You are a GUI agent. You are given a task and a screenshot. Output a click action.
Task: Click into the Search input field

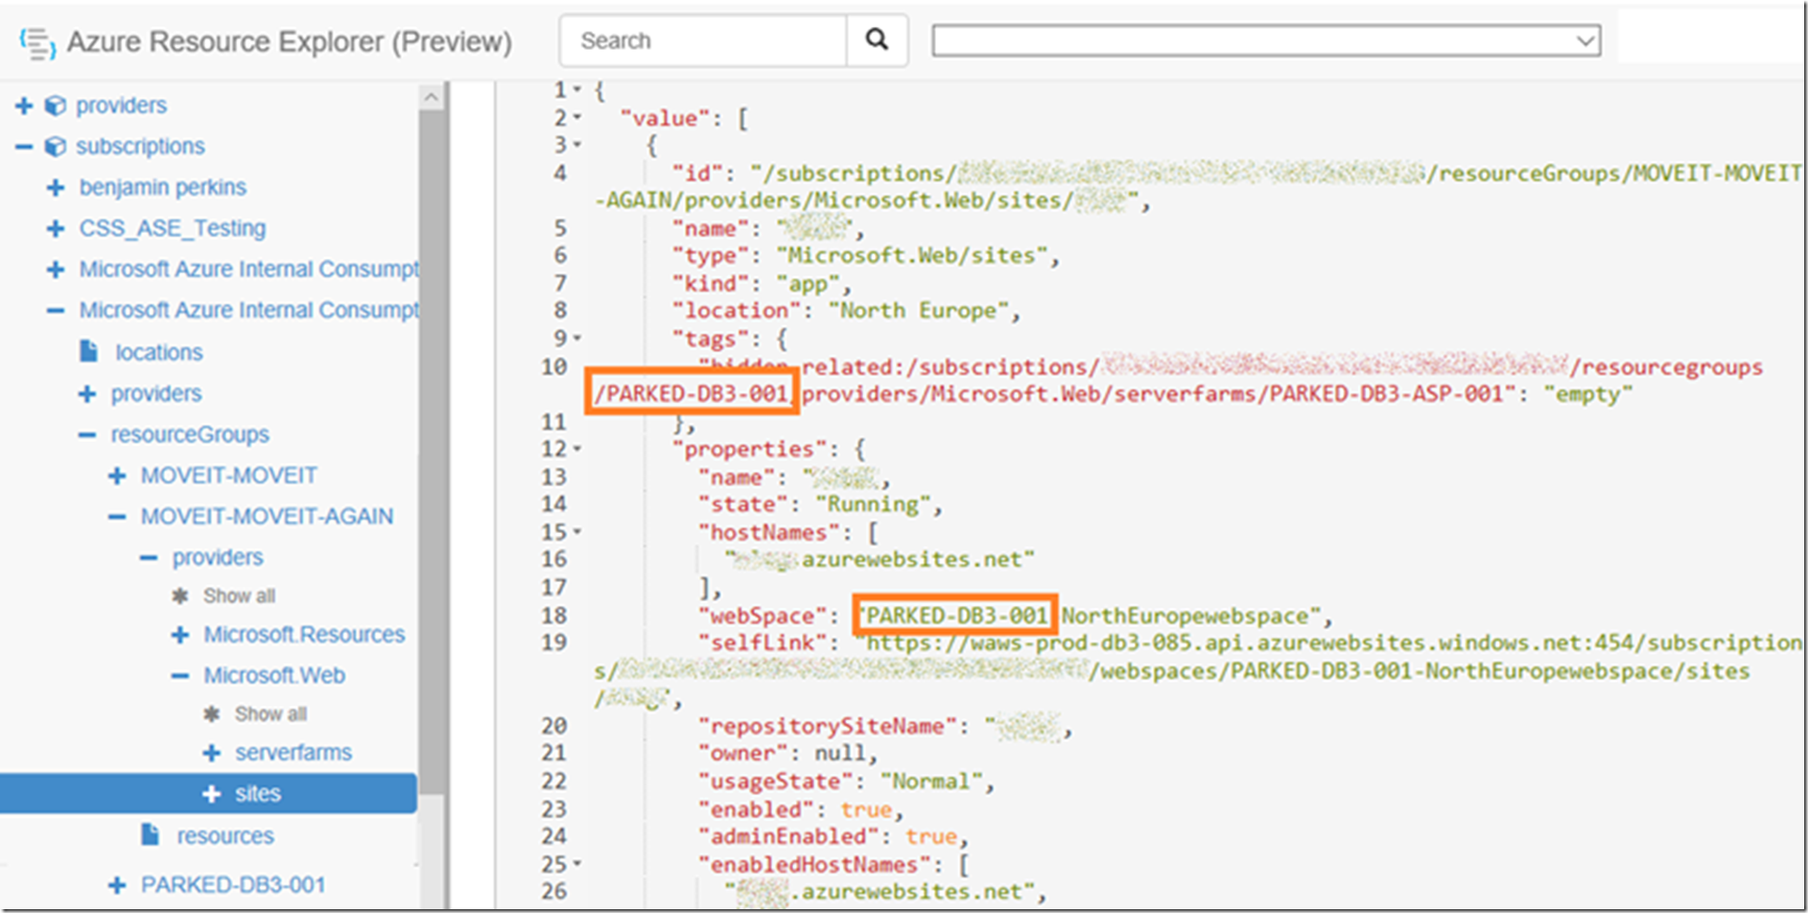point(703,40)
